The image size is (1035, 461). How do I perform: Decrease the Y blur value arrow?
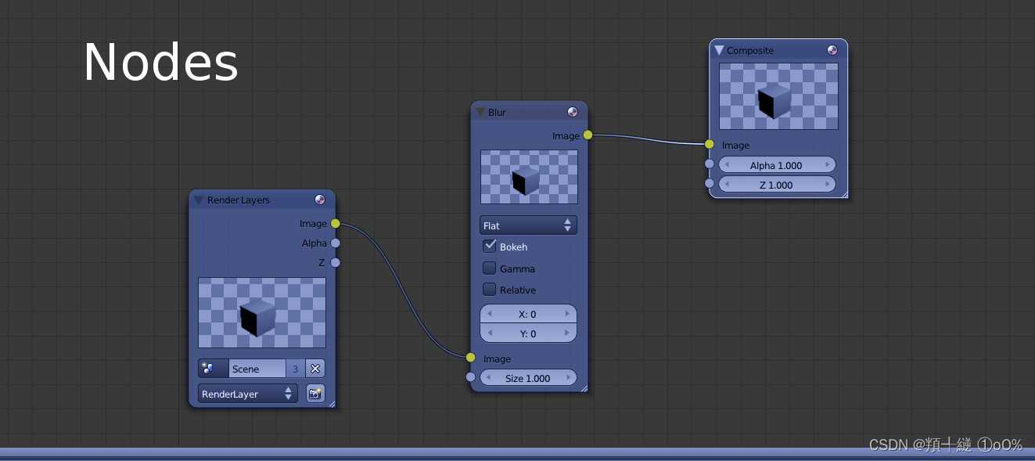click(x=489, y=333)
